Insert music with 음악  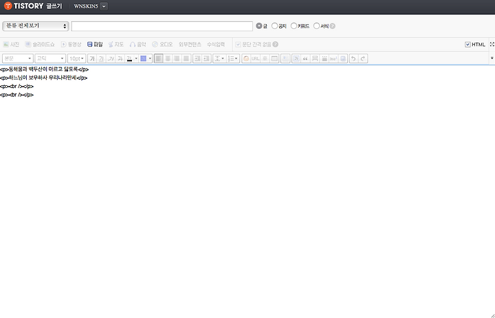pos(138,45)
